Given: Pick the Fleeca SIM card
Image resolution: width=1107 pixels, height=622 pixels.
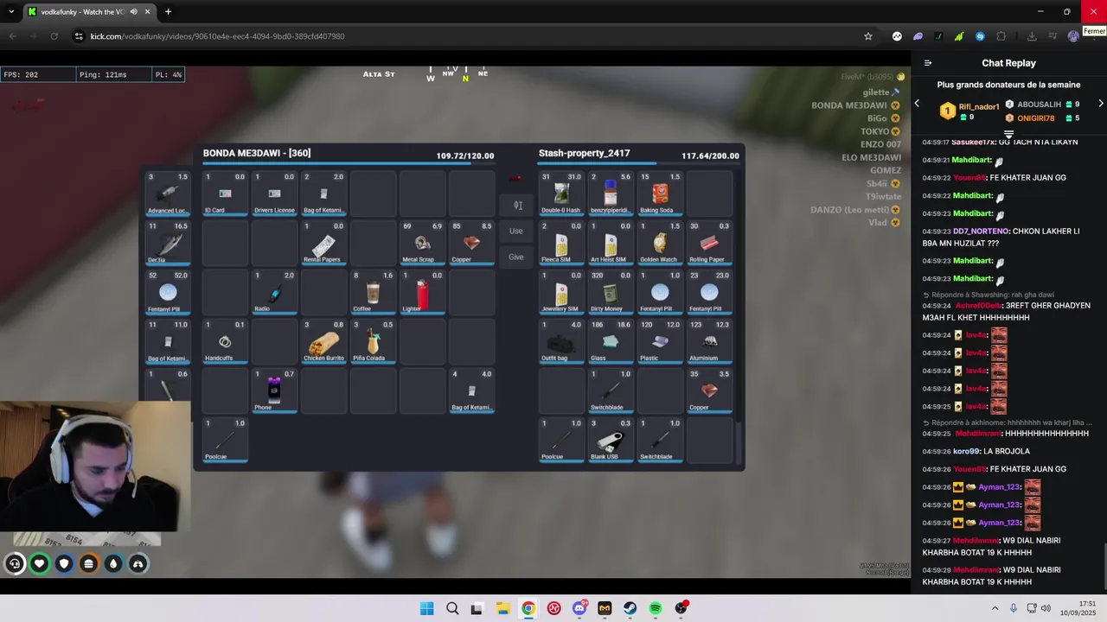Looking at the screenshot, I should tap(561, 242).
